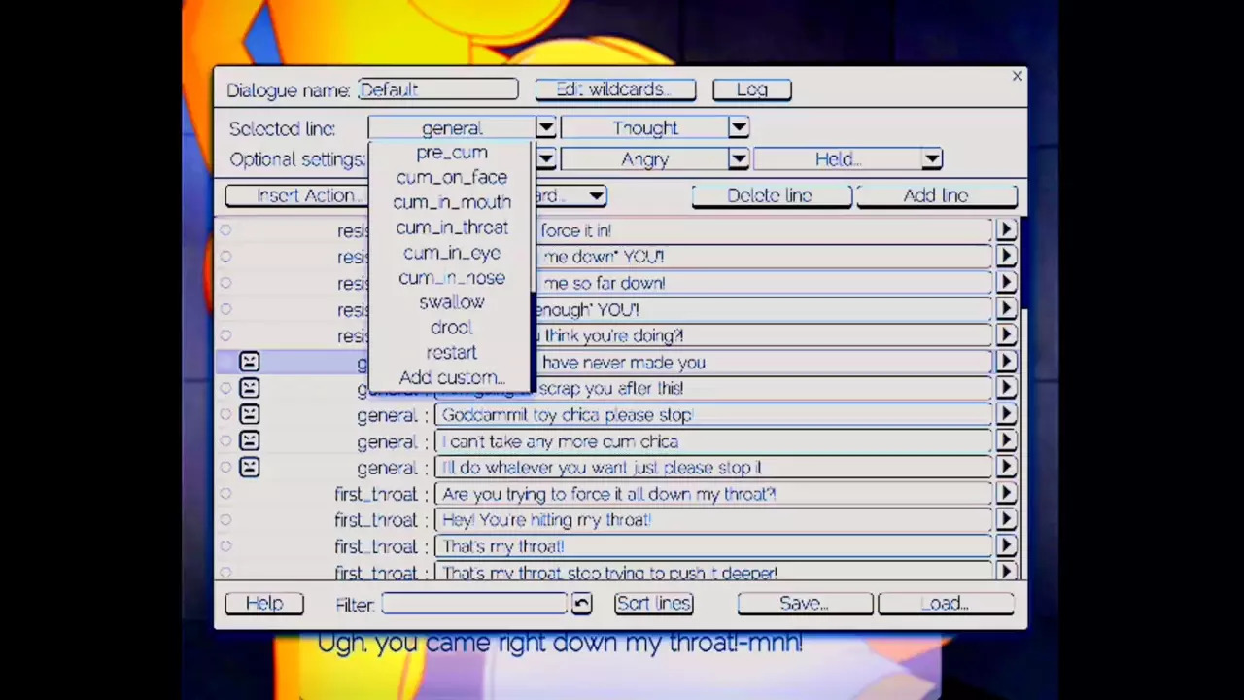Click play arrow beside 'Hey! You're hitting my throat!'
1244x700 pixels.
point(1006,520)
